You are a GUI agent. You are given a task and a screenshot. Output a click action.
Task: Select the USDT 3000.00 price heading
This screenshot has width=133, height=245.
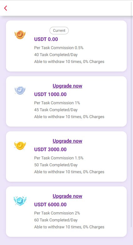51,150
